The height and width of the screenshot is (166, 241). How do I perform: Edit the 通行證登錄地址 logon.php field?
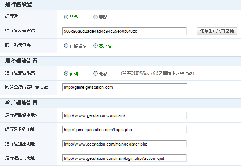(125, 130)
